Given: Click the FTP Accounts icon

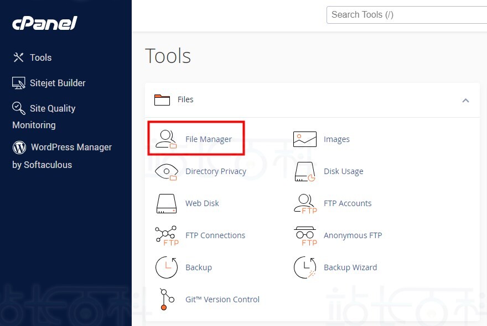Looking at the screenshot, I should [x=304, y=203].
